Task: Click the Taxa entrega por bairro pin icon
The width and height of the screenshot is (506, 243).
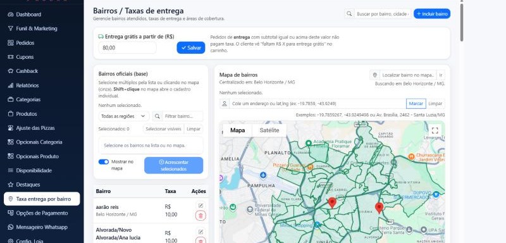Action: tap(11, 199)
